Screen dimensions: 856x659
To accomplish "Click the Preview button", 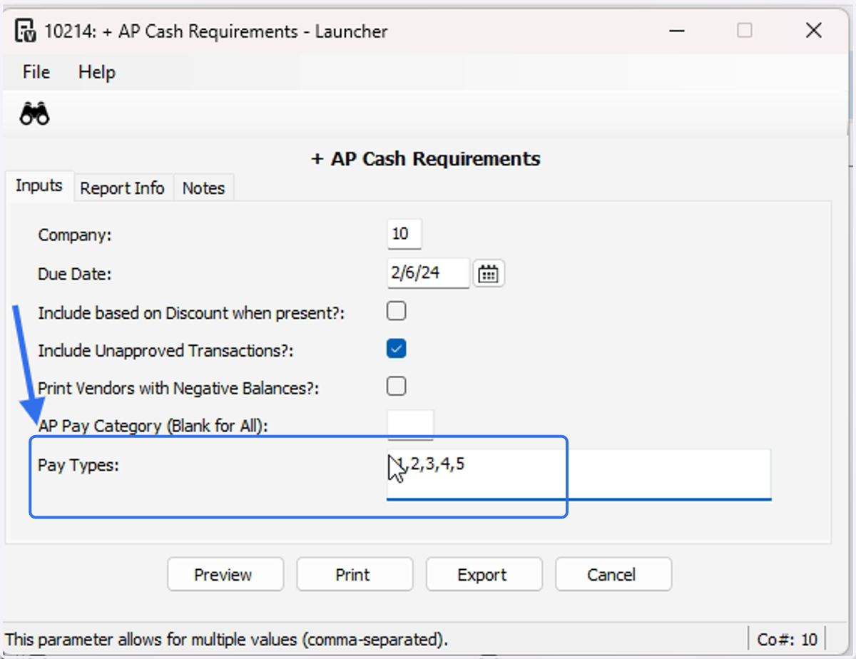I will (225, 575).
